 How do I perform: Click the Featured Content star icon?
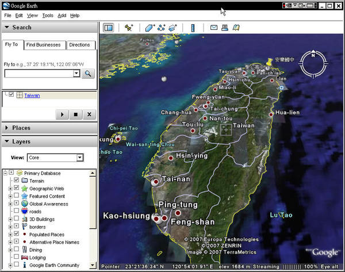(24, 196)
